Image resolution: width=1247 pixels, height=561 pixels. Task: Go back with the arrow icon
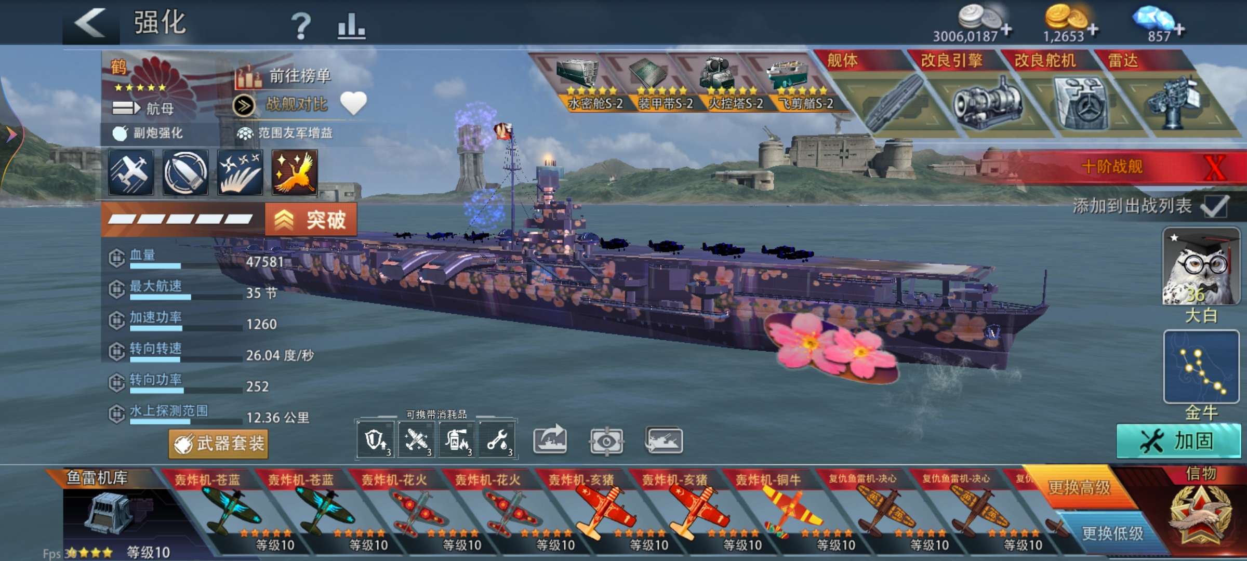(91, 23)
